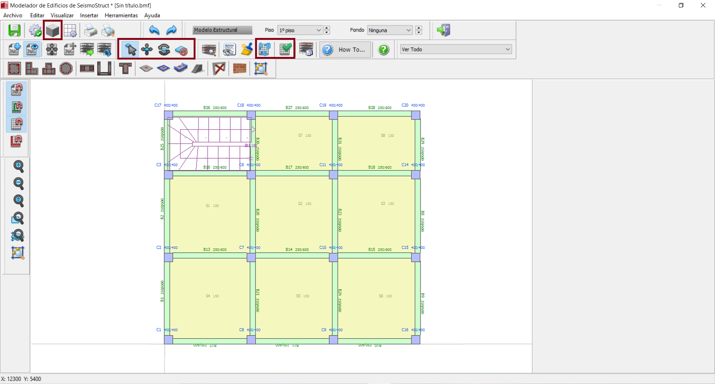This screenshot has height=384, width=715.
Task: Toggle DWG visibility eye button
Action: [x=32, y=49]
